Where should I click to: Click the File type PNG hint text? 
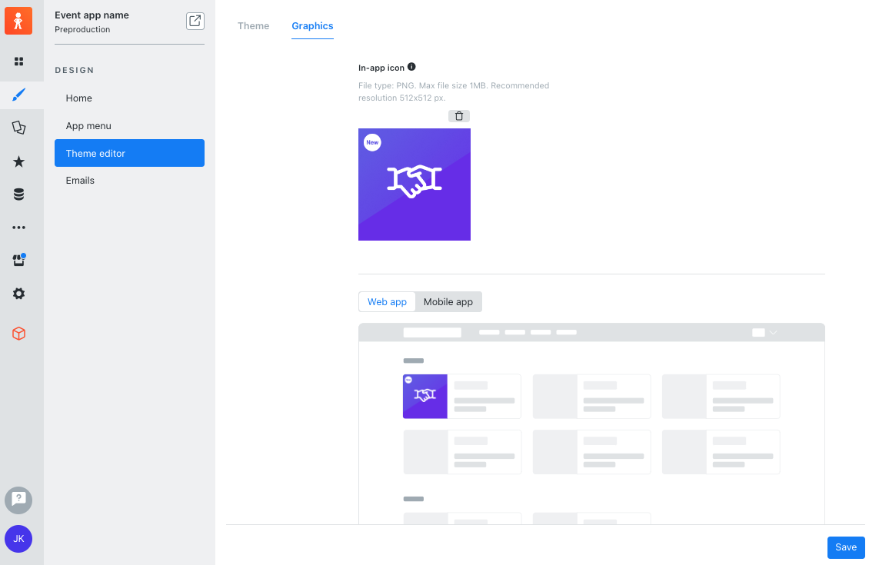[454, 91]
